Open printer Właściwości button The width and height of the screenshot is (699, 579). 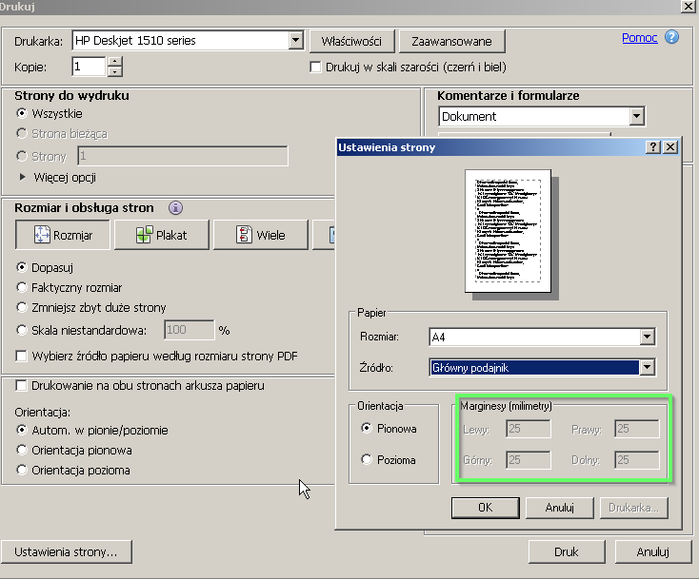[x=351, y=41]
